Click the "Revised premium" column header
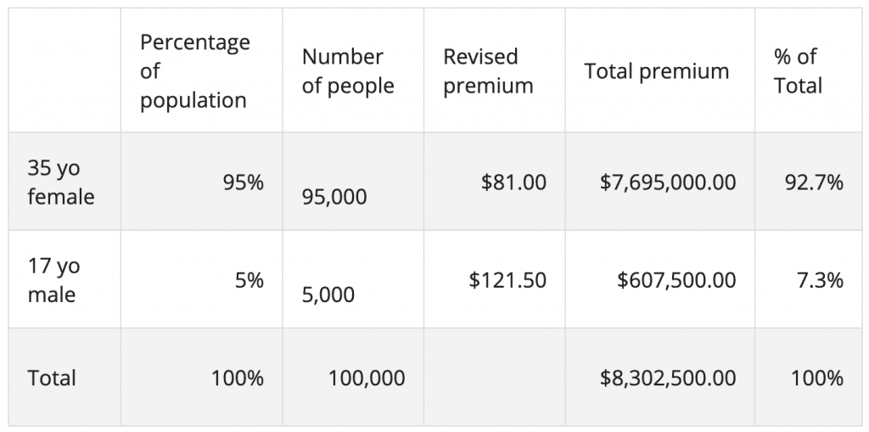 pos(488,71)
